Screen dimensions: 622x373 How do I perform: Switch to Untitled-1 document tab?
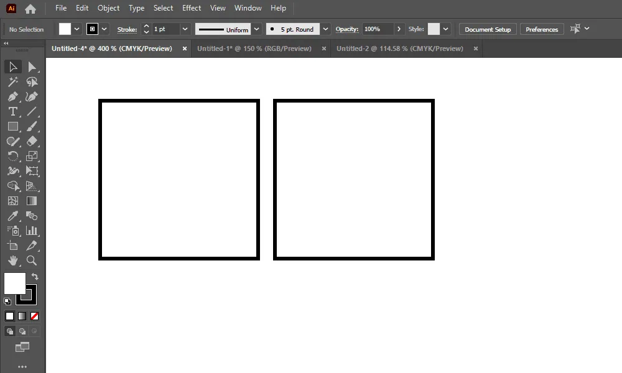pos(254,48)
